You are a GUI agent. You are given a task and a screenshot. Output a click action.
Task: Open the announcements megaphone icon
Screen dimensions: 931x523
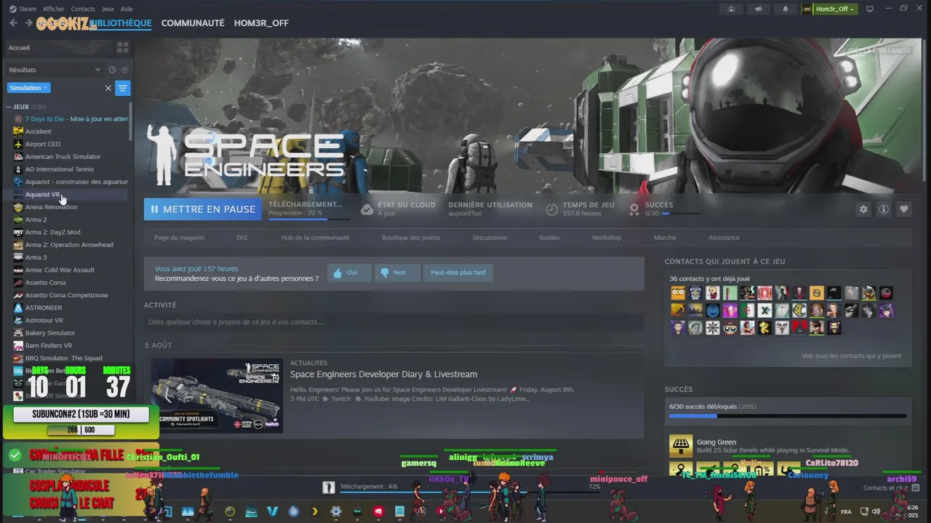click(759, 9)
